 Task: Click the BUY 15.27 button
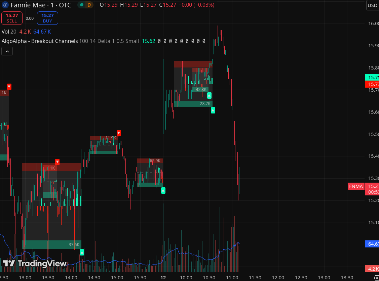pyautogui.click(x=47, y=18)
